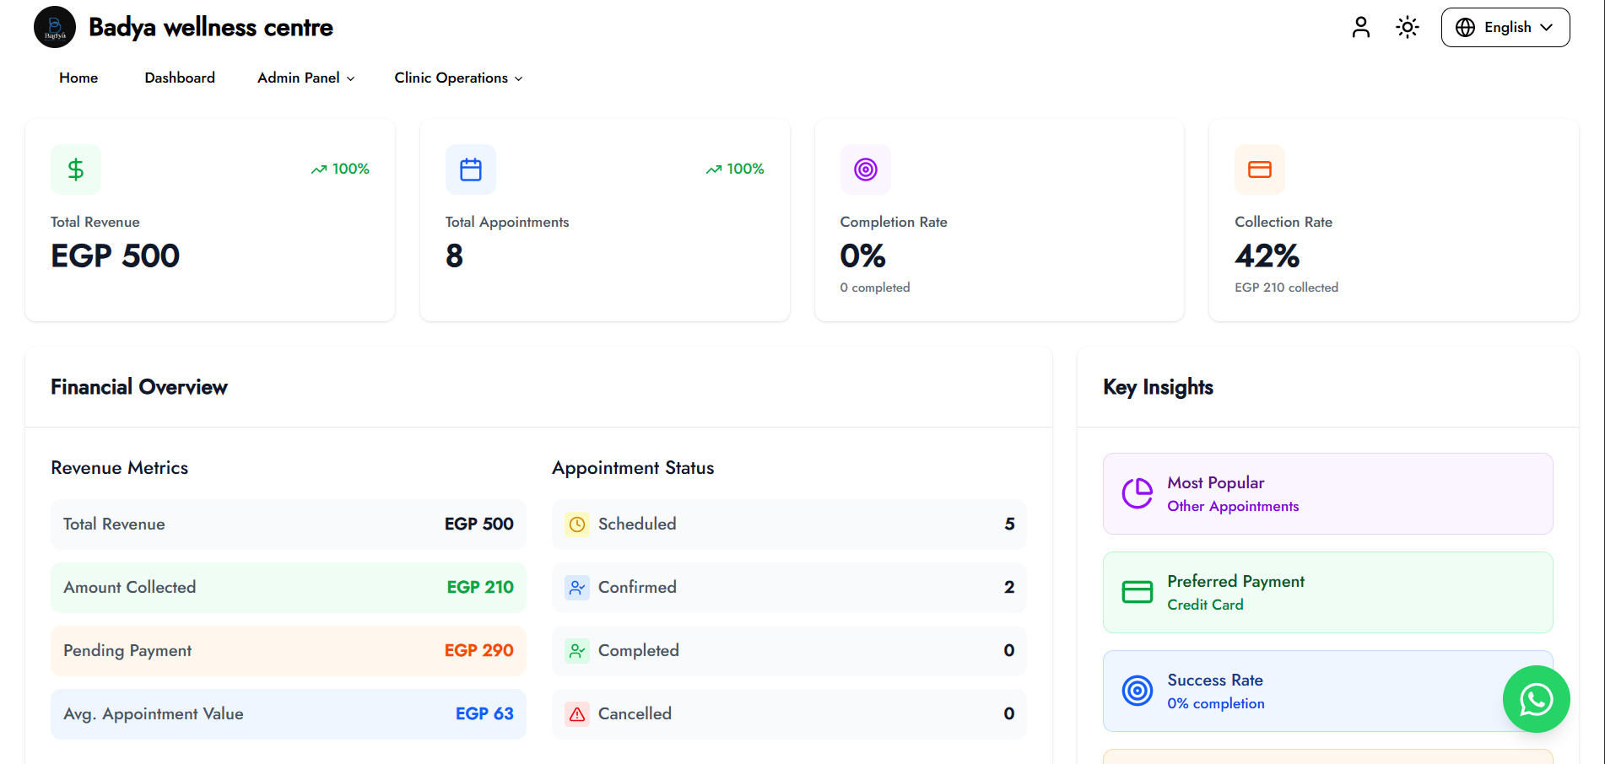Screen dimensions: 1605x764
Task: Expand the Admin Panel menu
Action: (x=306, y=78)
